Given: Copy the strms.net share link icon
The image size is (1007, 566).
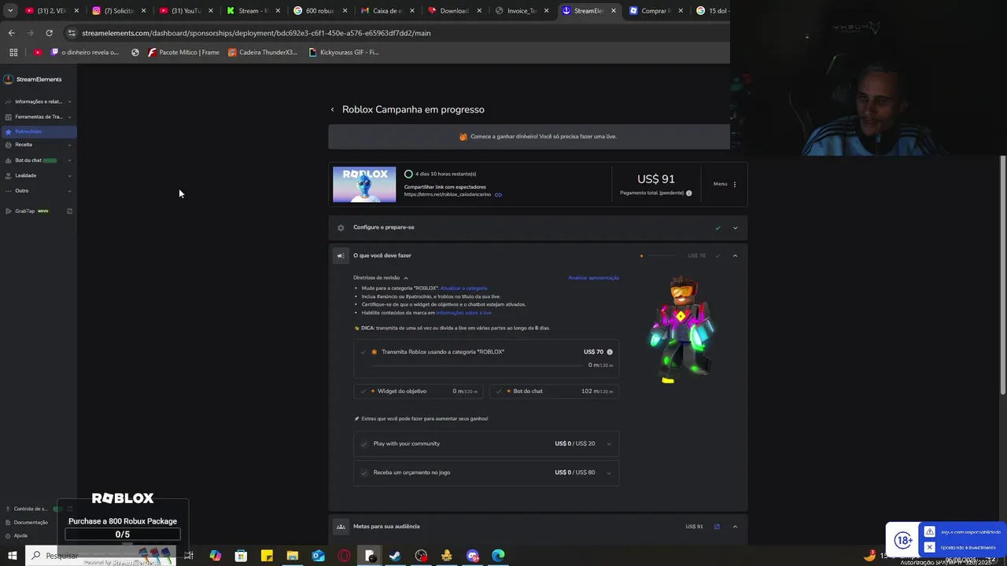Looking at the screenshot, I should tap(498, 195).
